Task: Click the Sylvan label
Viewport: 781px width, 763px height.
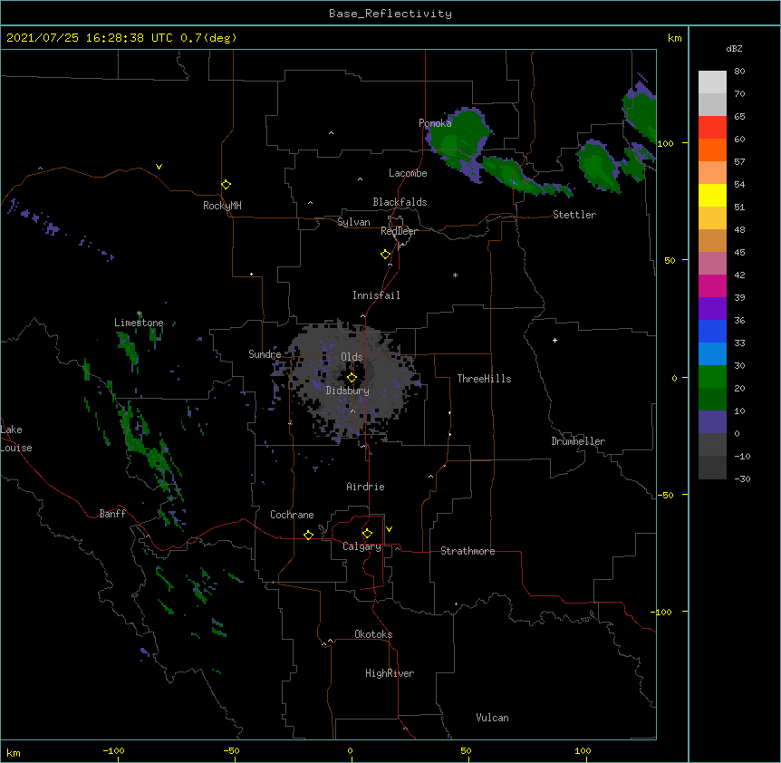Action: [x=353, y=222]
